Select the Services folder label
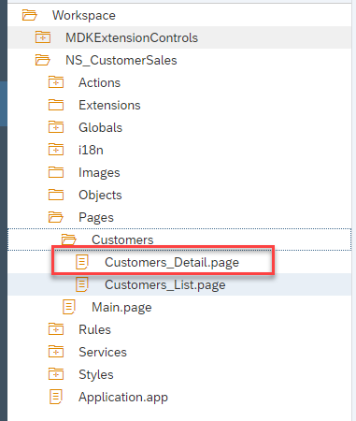Screen dimensions: 356x421 click(x=103, y=352)
